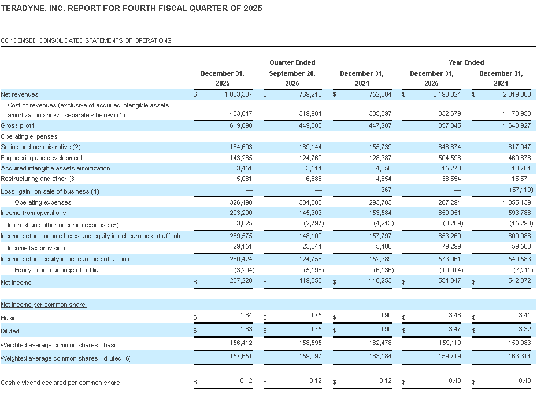Select engineering value 143,265

pos(241,158)
